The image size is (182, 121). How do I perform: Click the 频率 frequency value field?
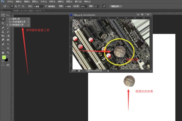click(x=97, y=6)
